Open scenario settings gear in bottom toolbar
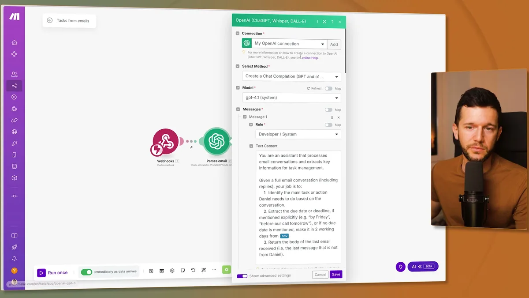529x298 pixels. 172,270
